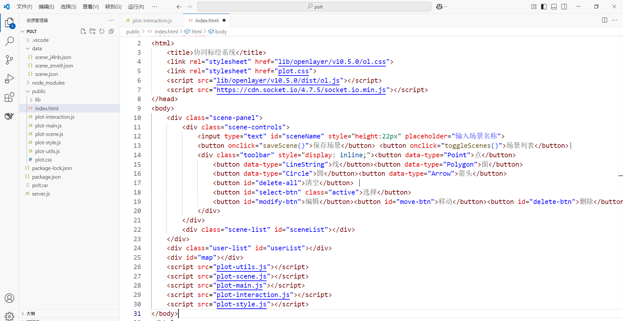Toggle the secondary side bar
This screenshot has width=623, height=321.
click(x=564, y=6)
